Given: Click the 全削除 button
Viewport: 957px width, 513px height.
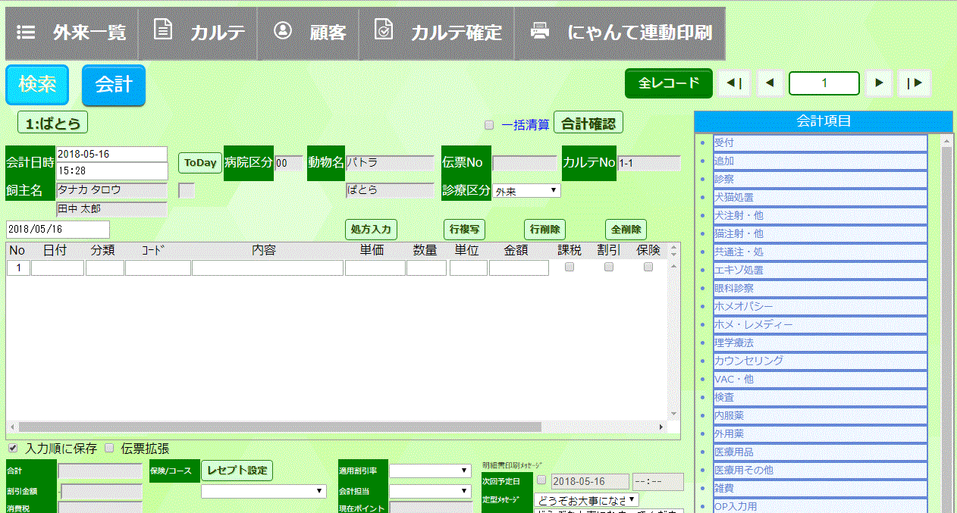Looking at the screenshot, I should [x=626, y=229].
